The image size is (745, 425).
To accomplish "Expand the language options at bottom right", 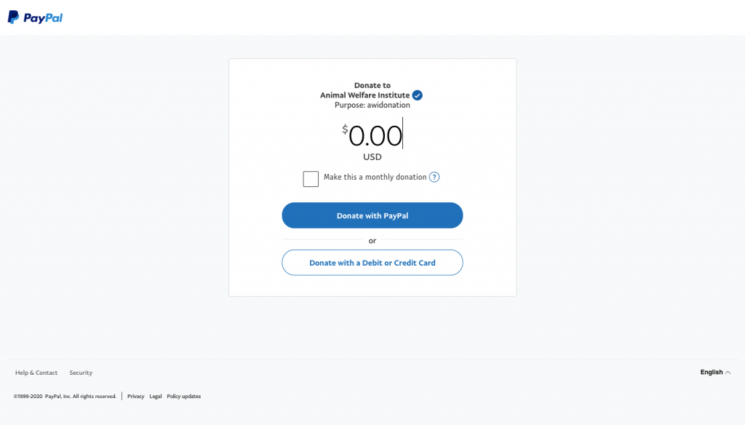I will pos(715,372).
